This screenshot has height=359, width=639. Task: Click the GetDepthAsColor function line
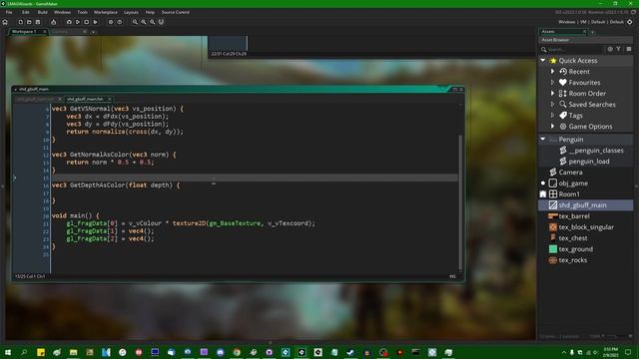pos(116,185)
